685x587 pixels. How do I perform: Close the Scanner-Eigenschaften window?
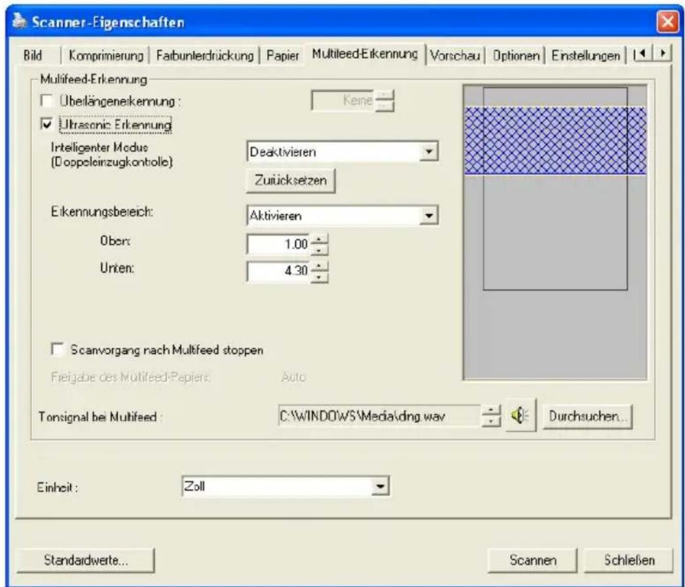667,22
